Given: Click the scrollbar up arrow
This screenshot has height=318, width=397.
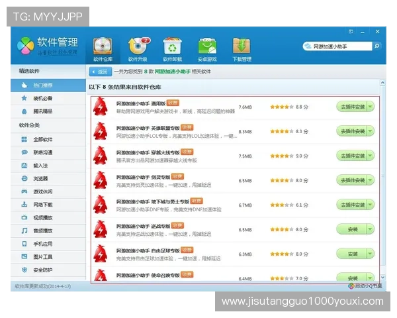Looking at the screenshot, I should (x=382, y=83).
